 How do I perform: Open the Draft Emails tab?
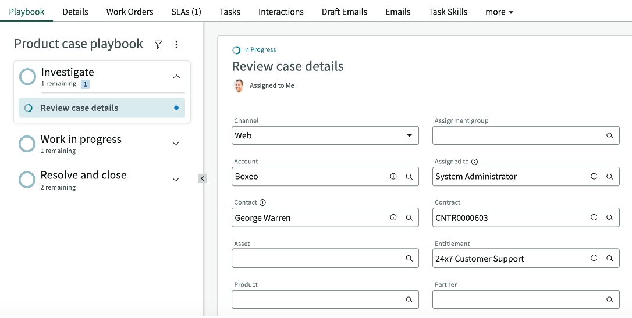coord(345,12)
